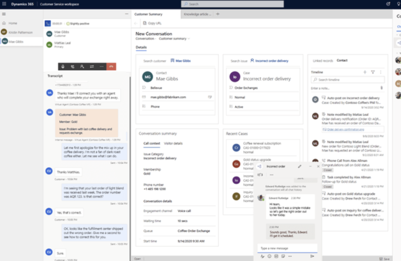Click the blue phone call icon

[48, 23]
